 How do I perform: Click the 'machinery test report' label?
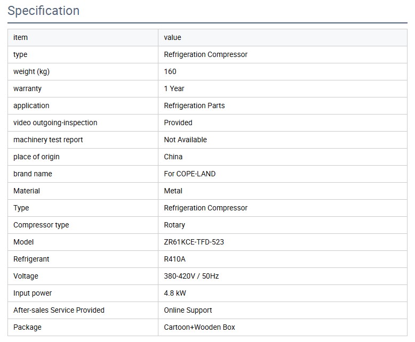pos(48,140)
